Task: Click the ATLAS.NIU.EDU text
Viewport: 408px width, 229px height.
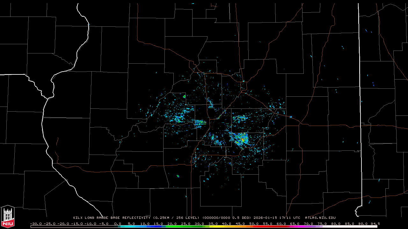Action: tap(320, 218)
